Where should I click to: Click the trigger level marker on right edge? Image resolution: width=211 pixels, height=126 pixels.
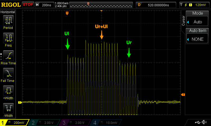pyautogui.click(x=183, y=94)
